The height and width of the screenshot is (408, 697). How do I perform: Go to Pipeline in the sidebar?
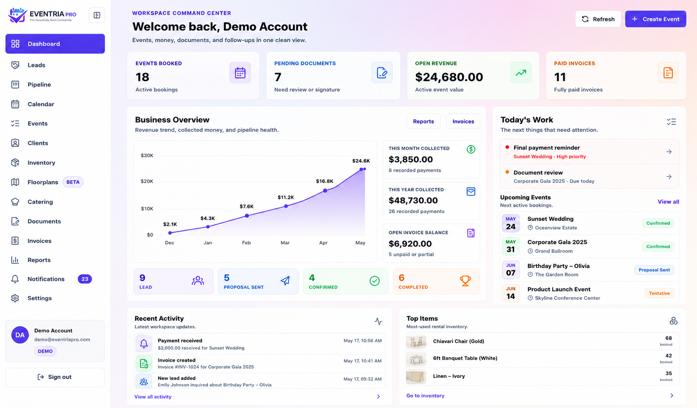click(55, 85)
